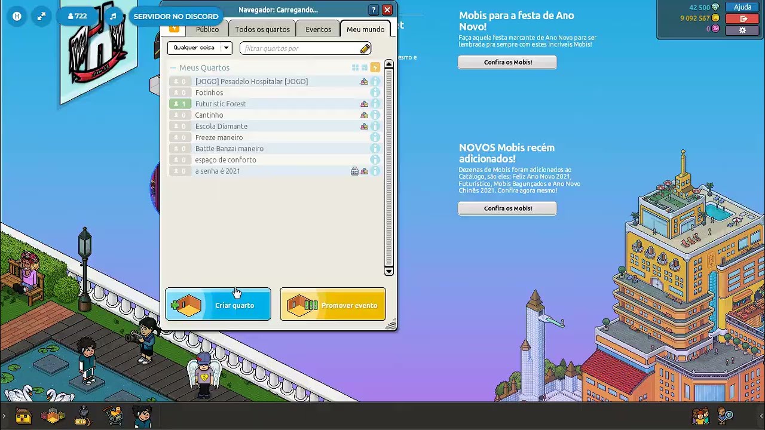Click the yellow house icon in bottom bar
Image resolution: width=765 pixels, height=430 pixels.
(x=23, y=416)
